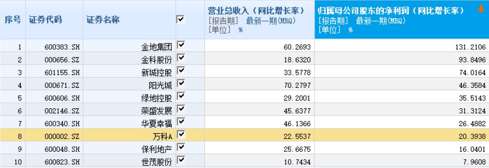
Task: Click the orange descending sort arrow icon
Action: click(x=480, y=10)
